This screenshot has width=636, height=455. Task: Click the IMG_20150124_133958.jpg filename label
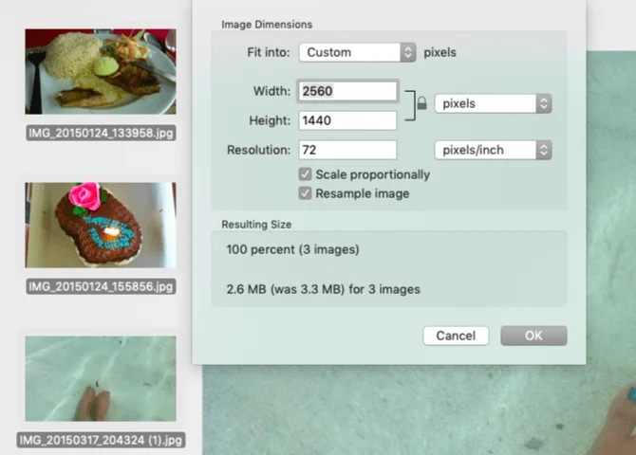[101, 133]
